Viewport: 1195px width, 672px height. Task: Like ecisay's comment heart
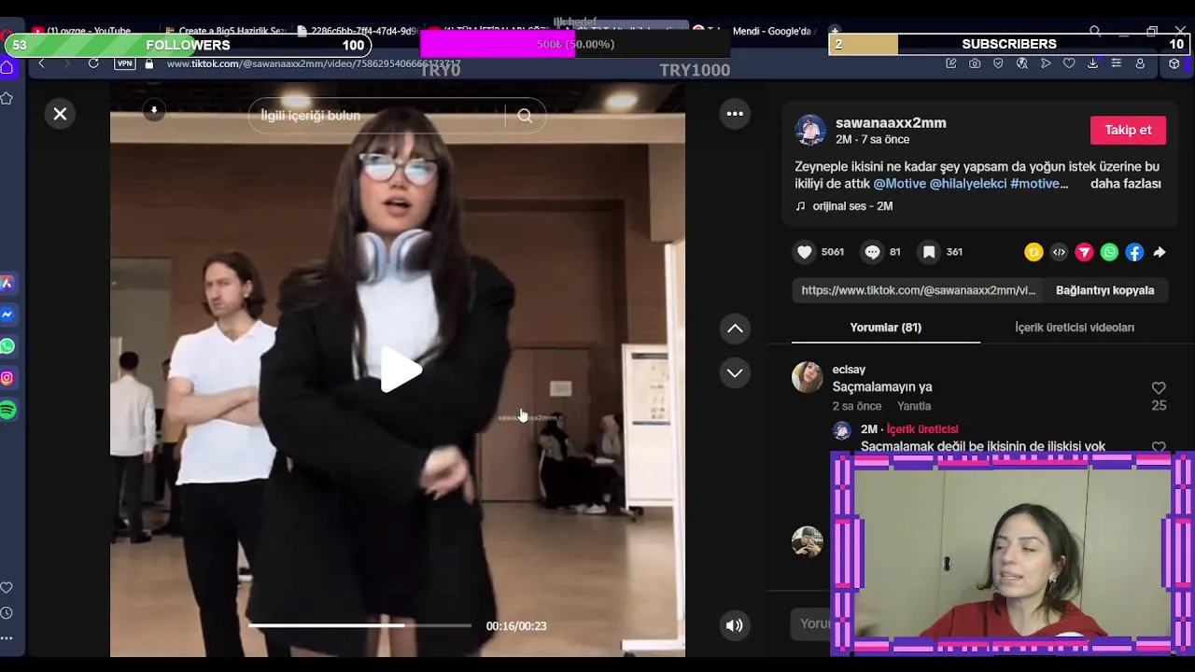point(1159,388)
